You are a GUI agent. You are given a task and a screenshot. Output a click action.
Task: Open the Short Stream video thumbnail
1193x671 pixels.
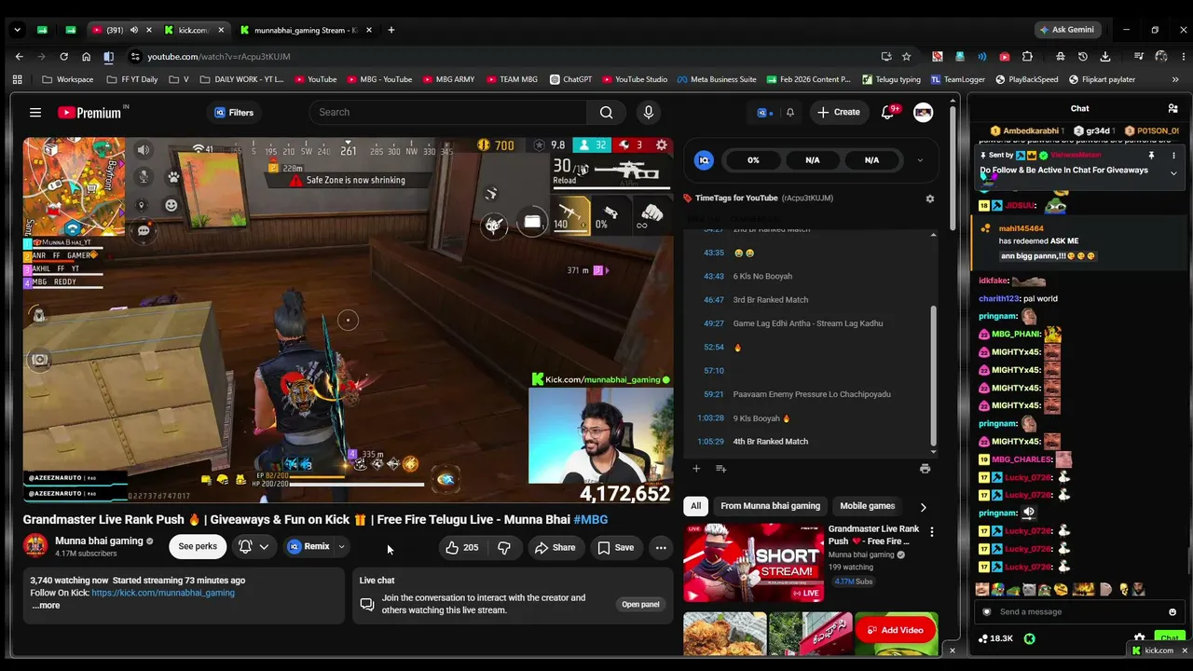pyautogui.click(x=753, y=563)
